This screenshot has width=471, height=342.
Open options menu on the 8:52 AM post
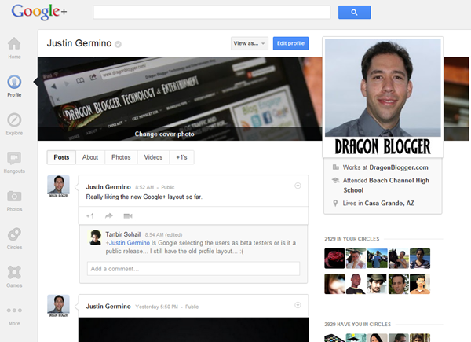[x=298, y=186]
